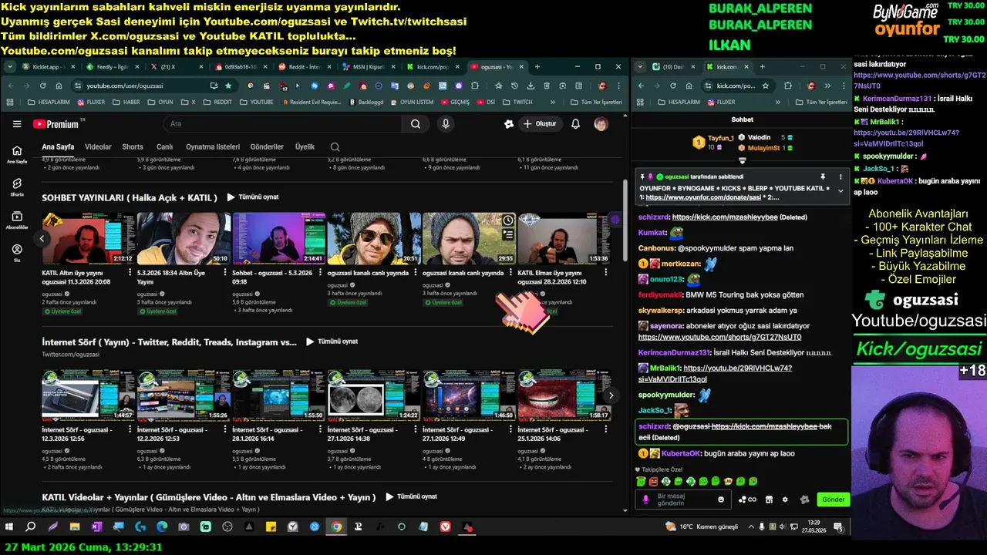Open Shorts in YouTube sidebar

point(17,187)
